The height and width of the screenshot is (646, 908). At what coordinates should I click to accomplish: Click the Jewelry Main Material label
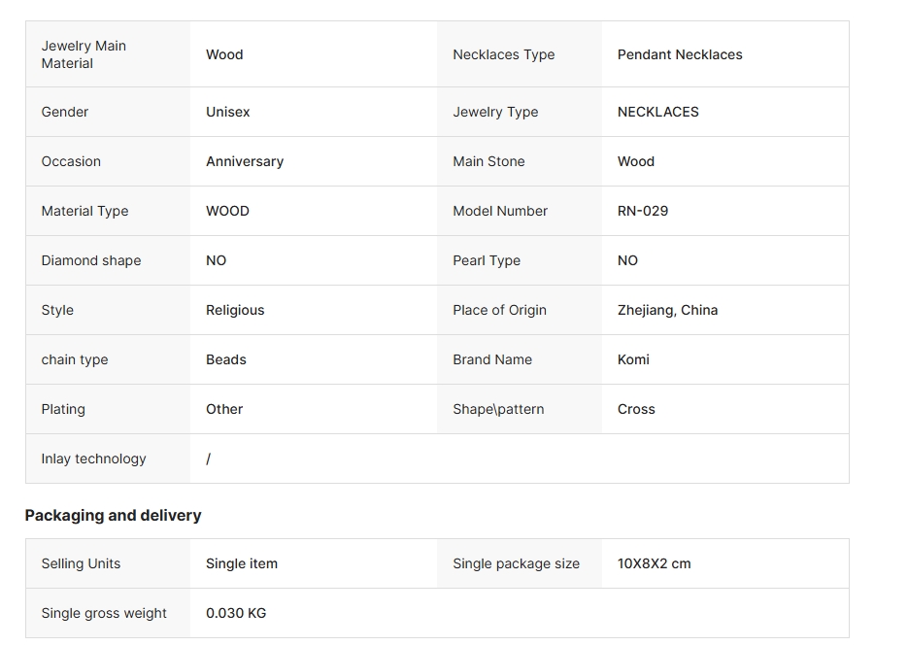click(84, 54)
